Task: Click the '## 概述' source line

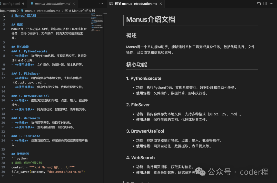Action: point(17,25)
